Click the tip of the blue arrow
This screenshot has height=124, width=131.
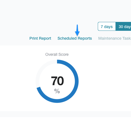[77, 36]
